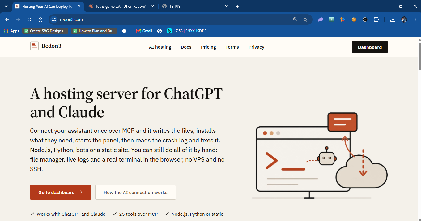This screenshot has width=421, height=221.
Task: Close the TETRIS tab
Action: point(226,6)
